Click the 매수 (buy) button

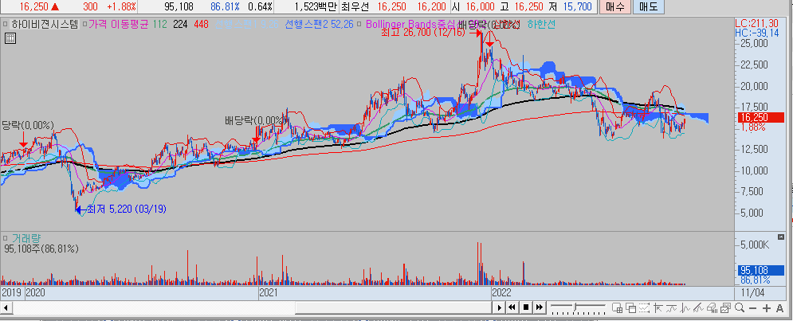click(x=614, y=7)
